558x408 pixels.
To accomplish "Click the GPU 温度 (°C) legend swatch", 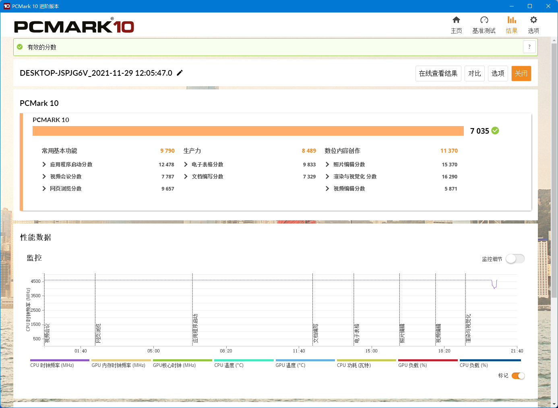I will (x=305, y=360).
